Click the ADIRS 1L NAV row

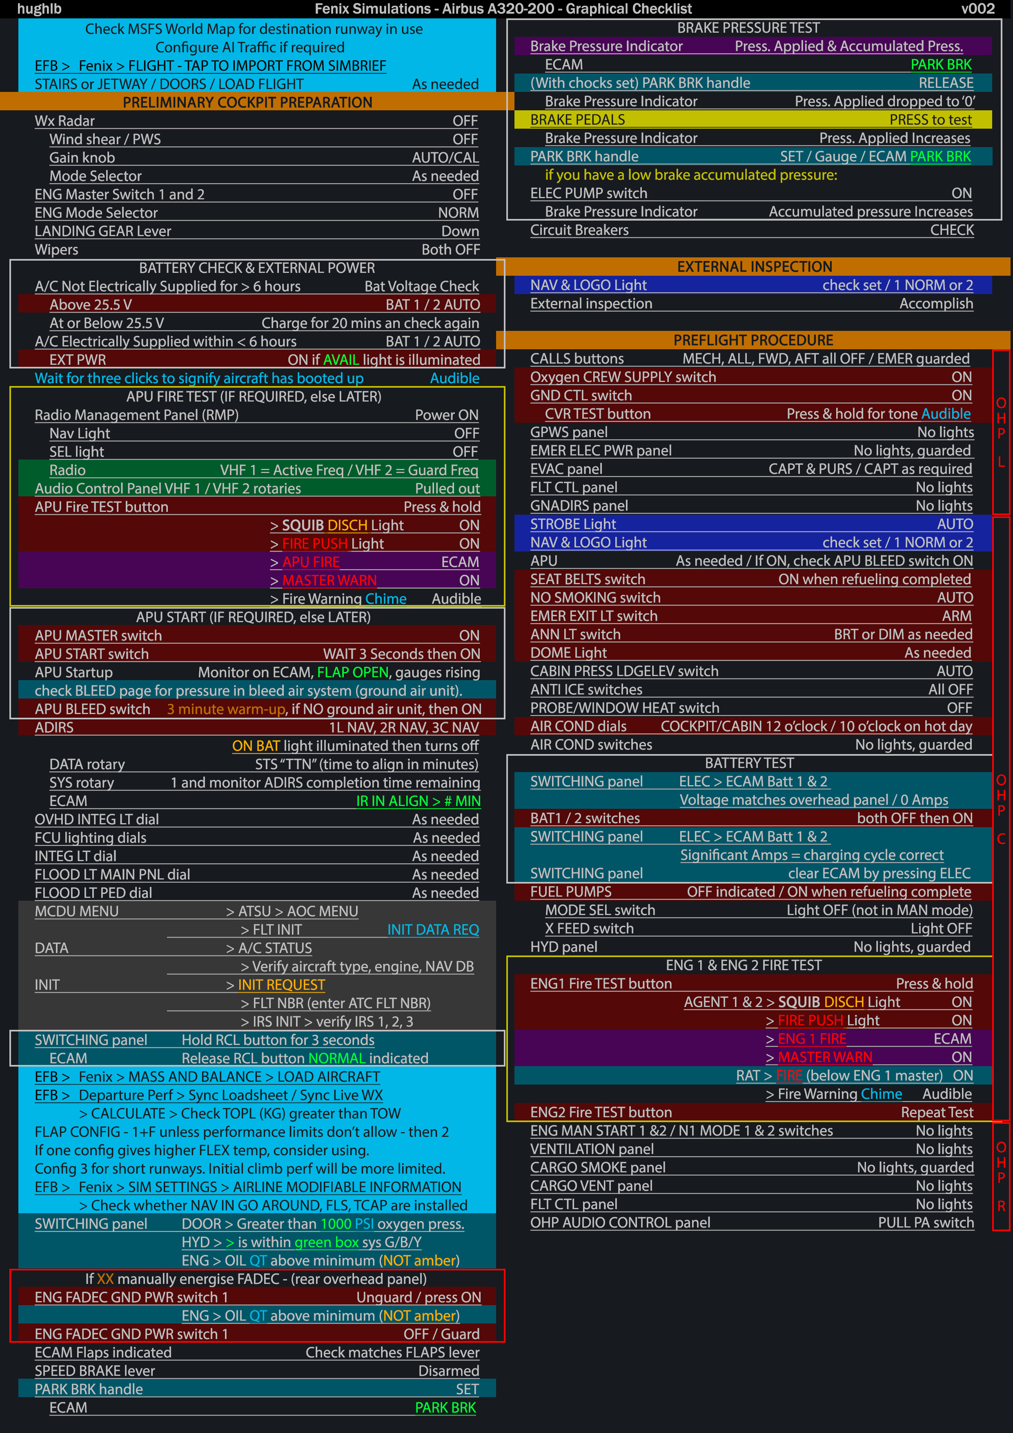[257, 727]
